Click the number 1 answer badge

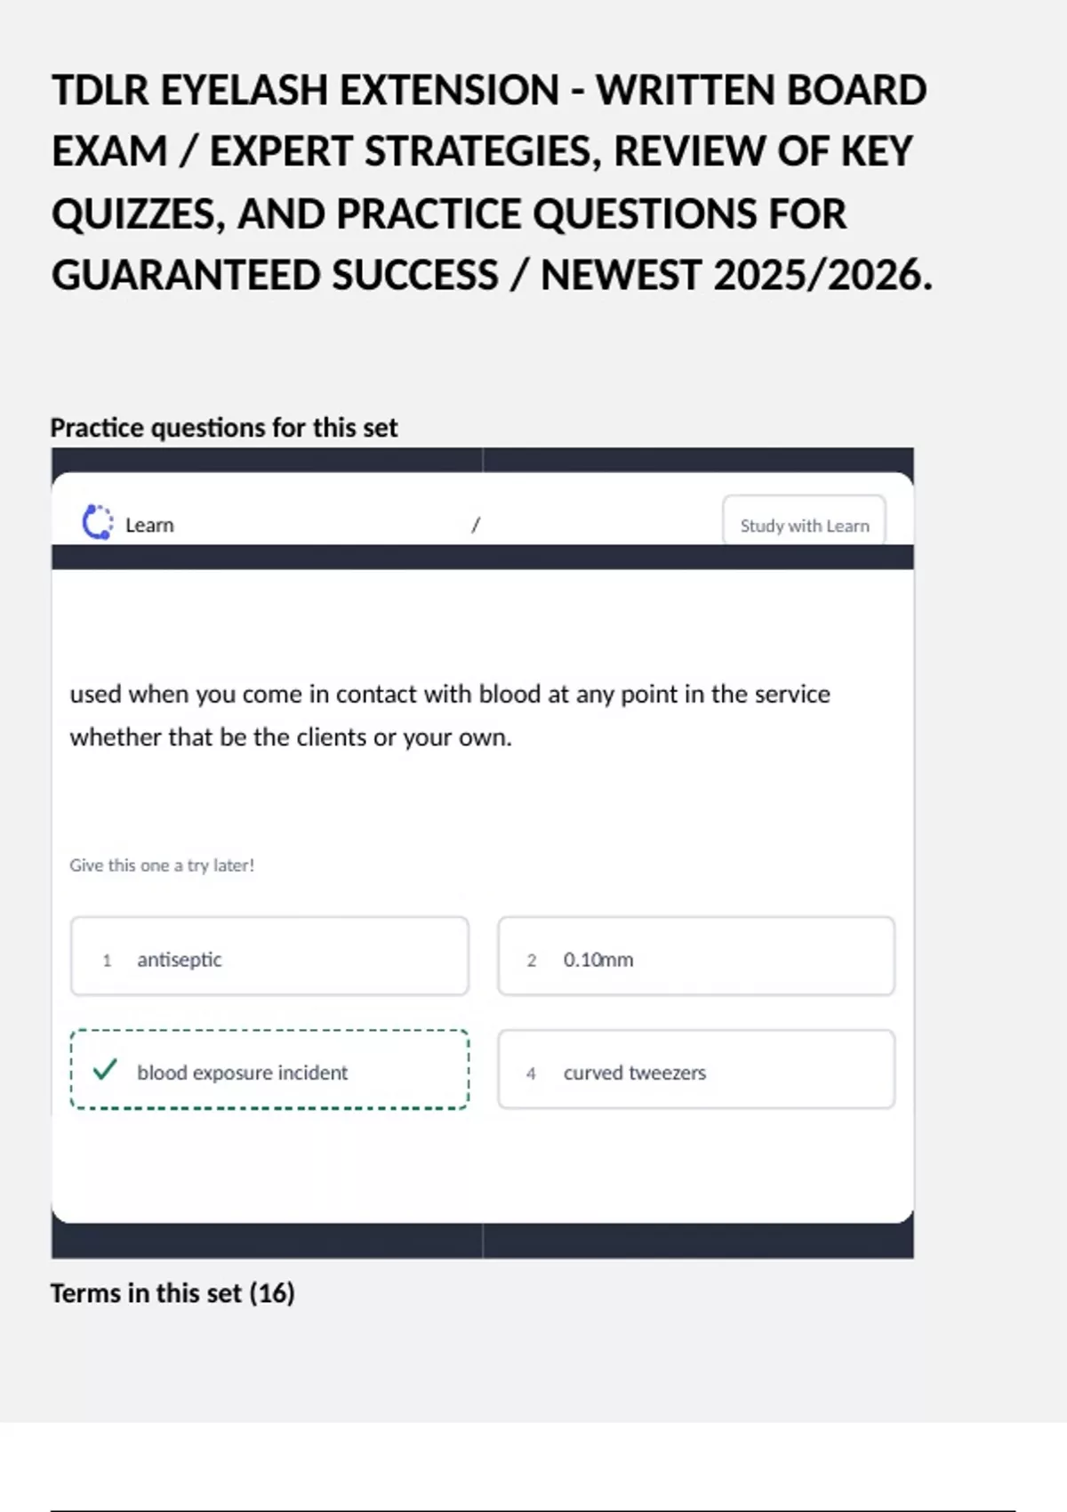(x=107, y=961)
